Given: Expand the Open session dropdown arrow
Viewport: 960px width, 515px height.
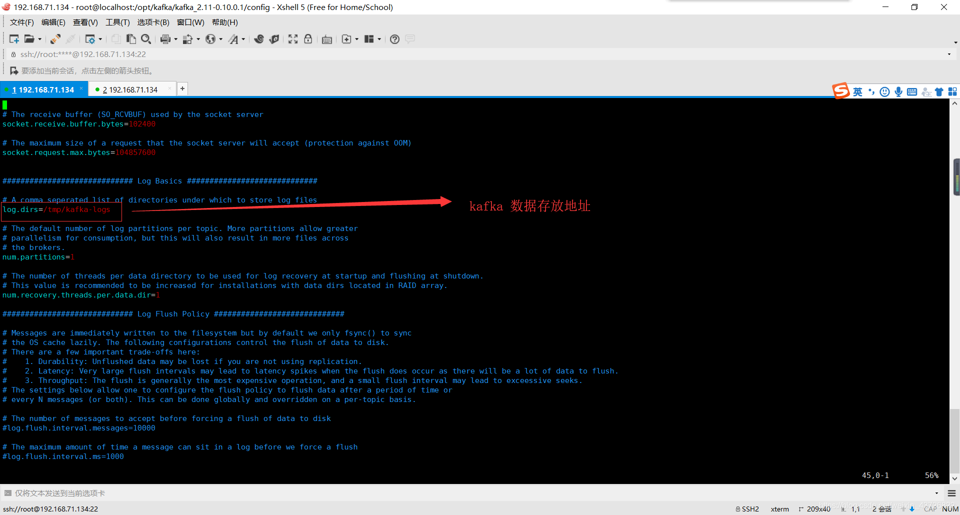Looking at the screenshot, I should [x=40, y=39].
